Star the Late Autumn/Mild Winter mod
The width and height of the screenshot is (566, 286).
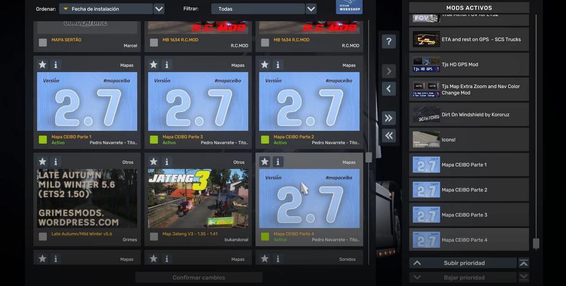coord(42,162)
